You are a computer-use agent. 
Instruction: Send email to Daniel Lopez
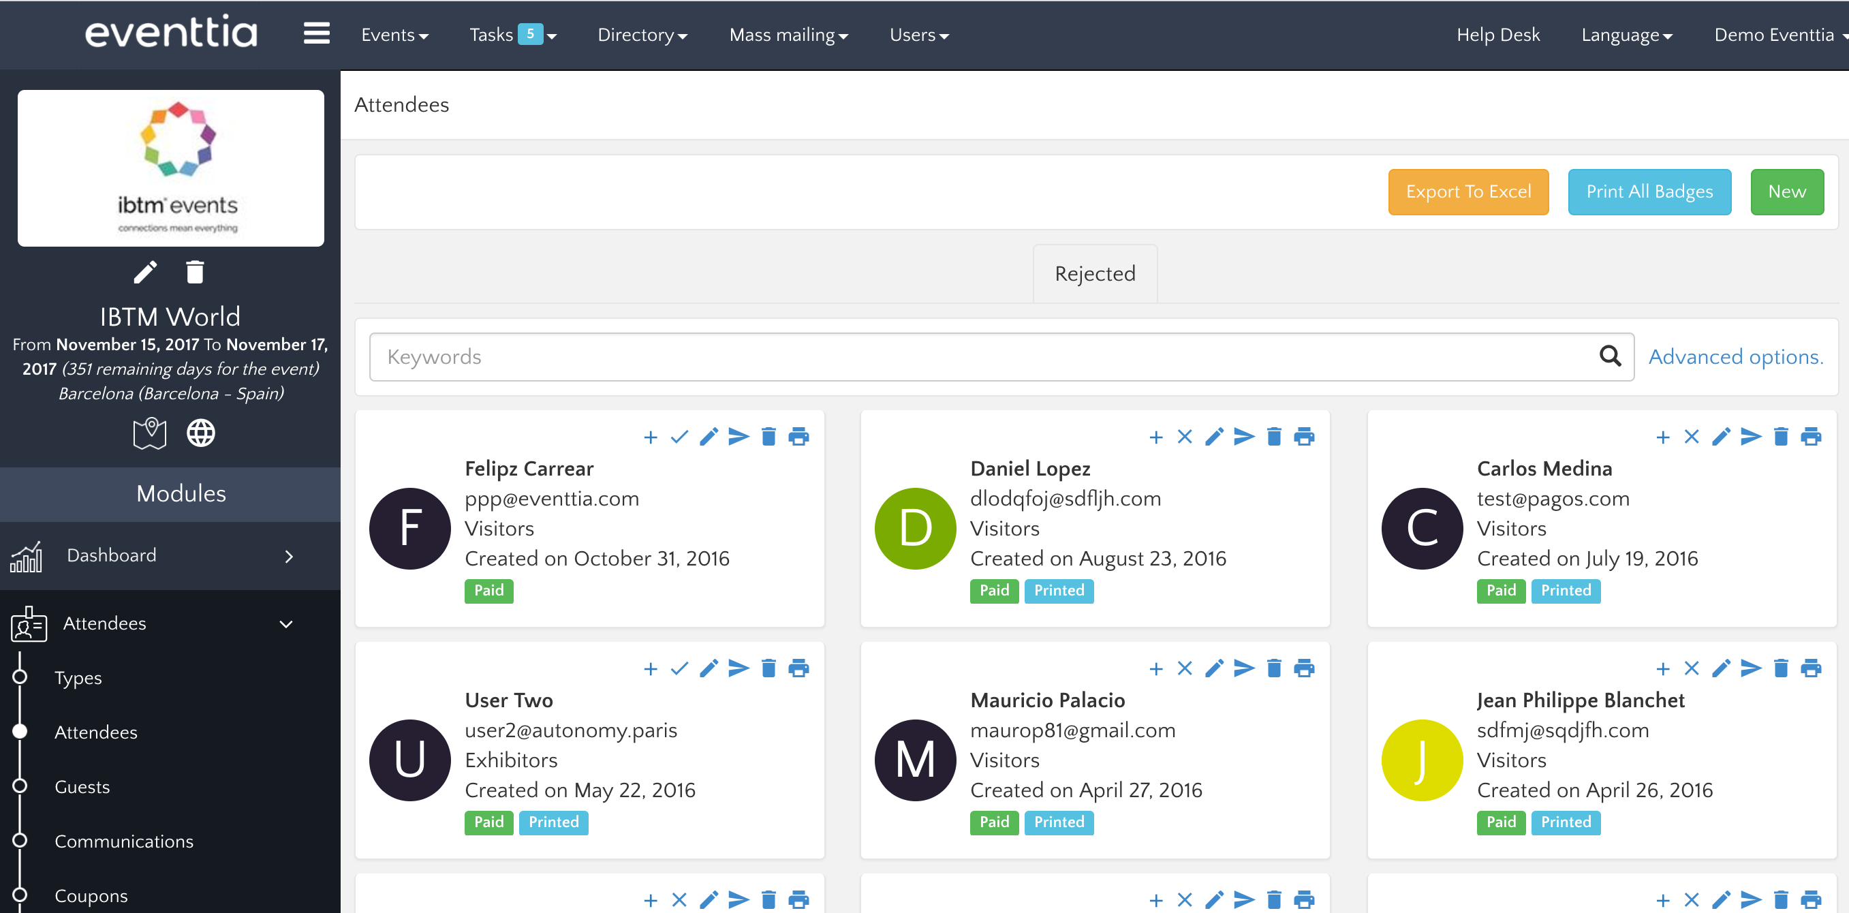[x=1244, y=437]
